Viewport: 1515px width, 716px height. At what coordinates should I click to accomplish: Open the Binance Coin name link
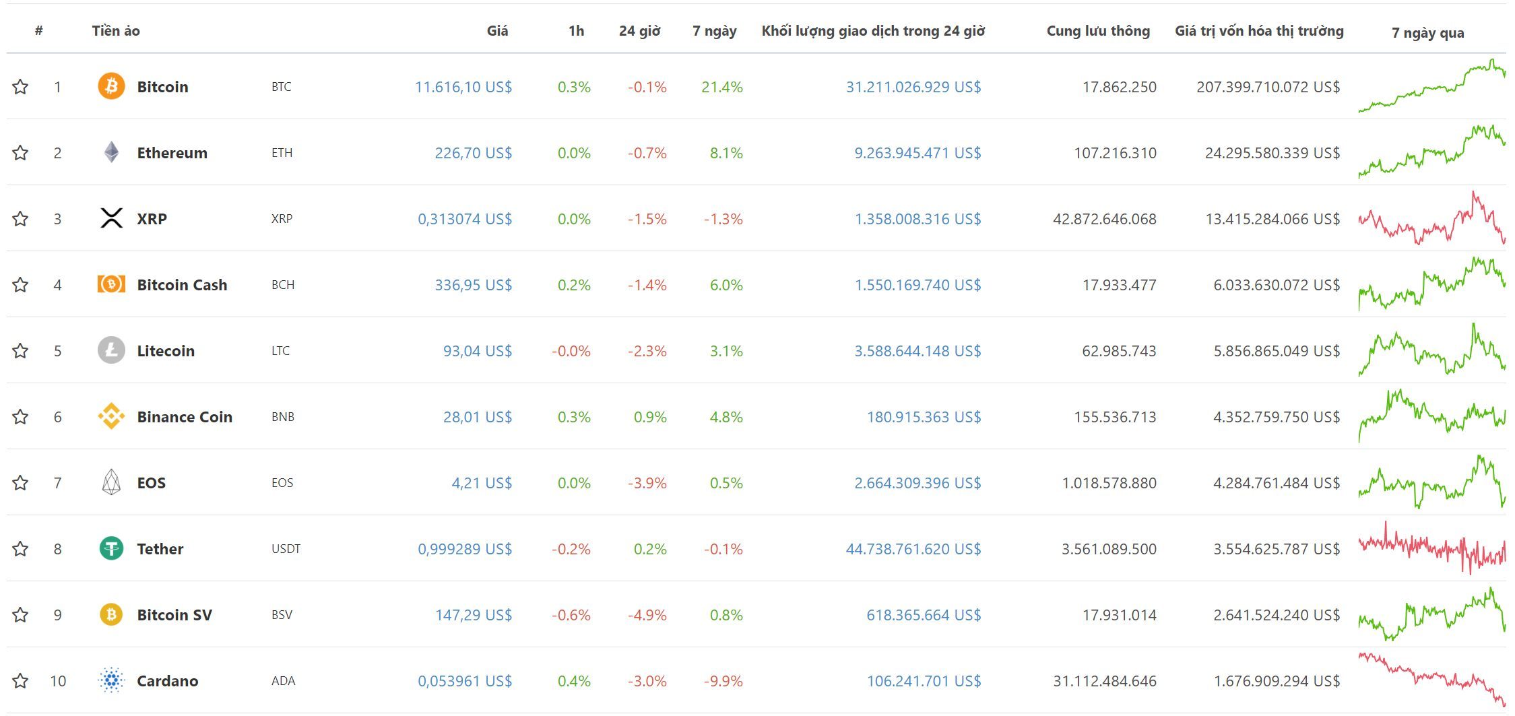pyautogui.click(x=185, y=416)
